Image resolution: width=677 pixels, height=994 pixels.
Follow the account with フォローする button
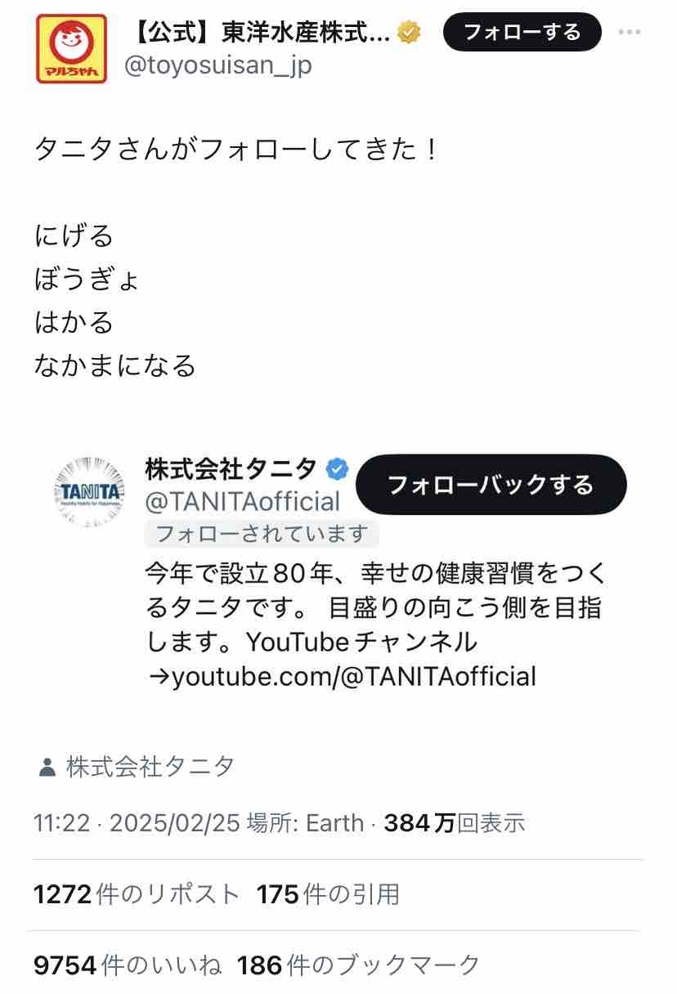point(522,33)
